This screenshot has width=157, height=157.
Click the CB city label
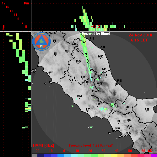127,107
